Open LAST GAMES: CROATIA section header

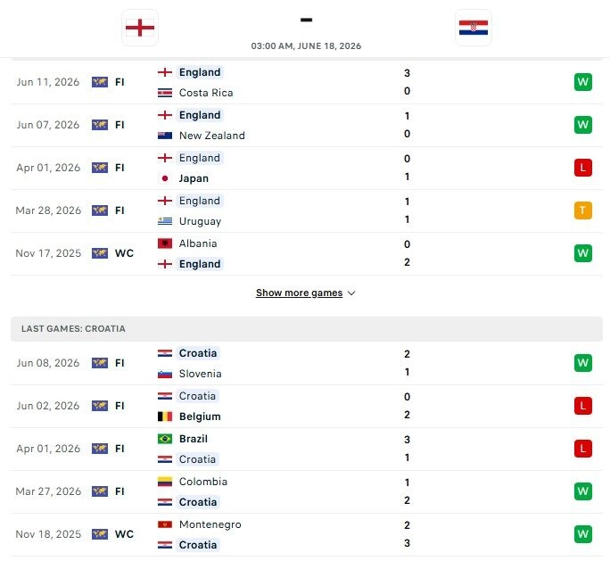coord(307,329)
